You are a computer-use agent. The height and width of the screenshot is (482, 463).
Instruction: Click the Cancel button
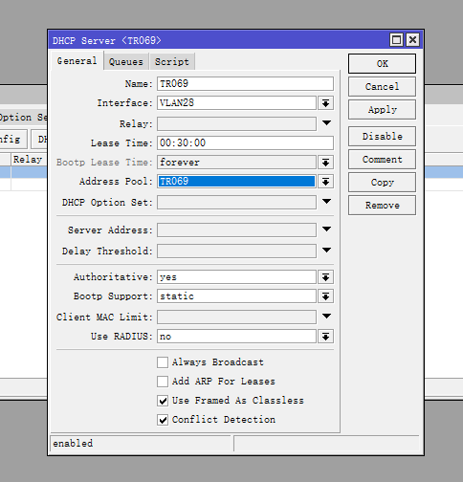click(382, 87)
